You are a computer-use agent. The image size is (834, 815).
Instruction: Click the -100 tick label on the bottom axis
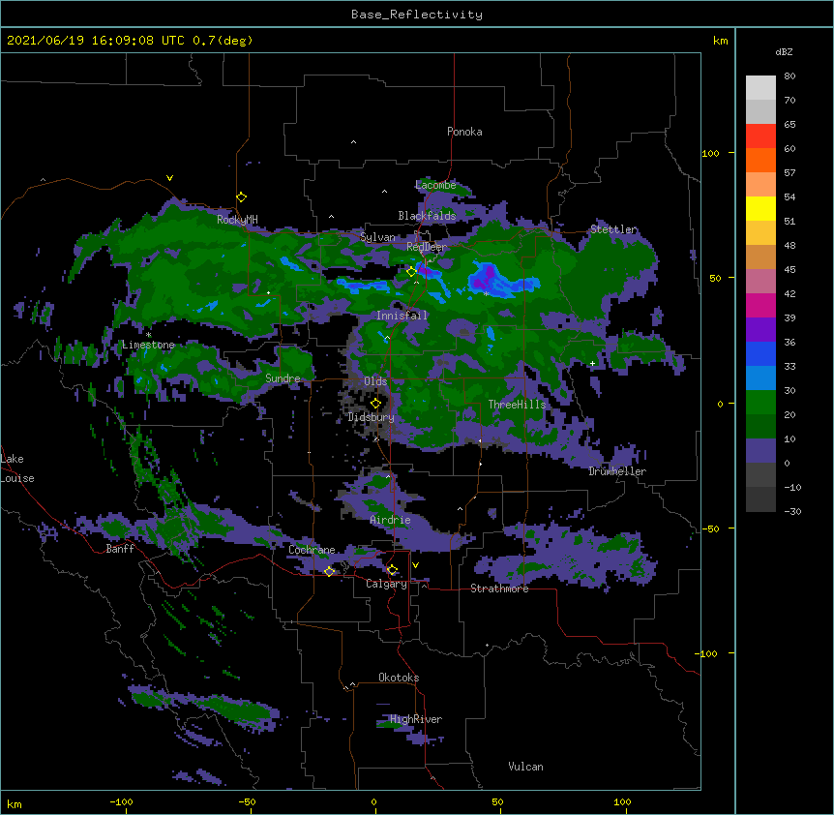121,801
